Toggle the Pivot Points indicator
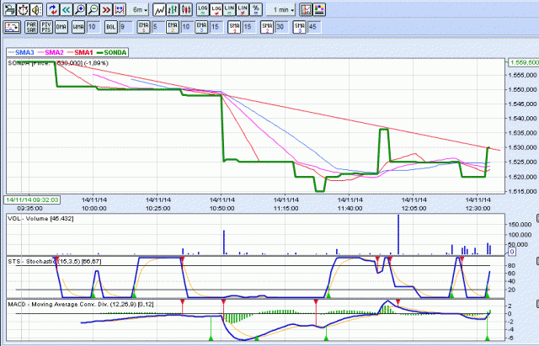The width and height of the screenshot is (539, 346). pos(46,27)
